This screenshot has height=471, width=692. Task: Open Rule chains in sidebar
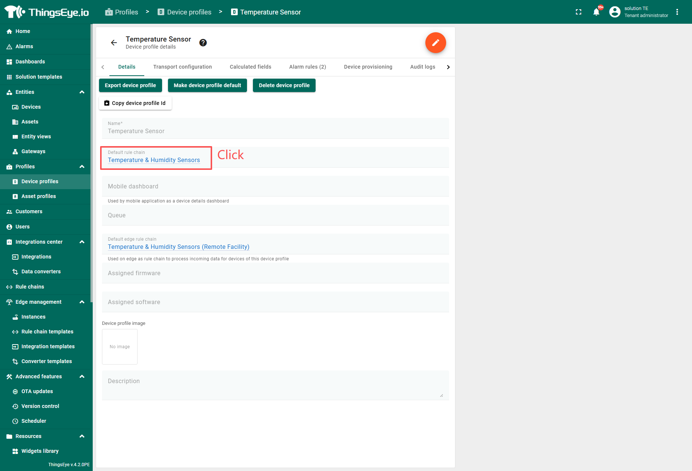[x=30, y=287]
